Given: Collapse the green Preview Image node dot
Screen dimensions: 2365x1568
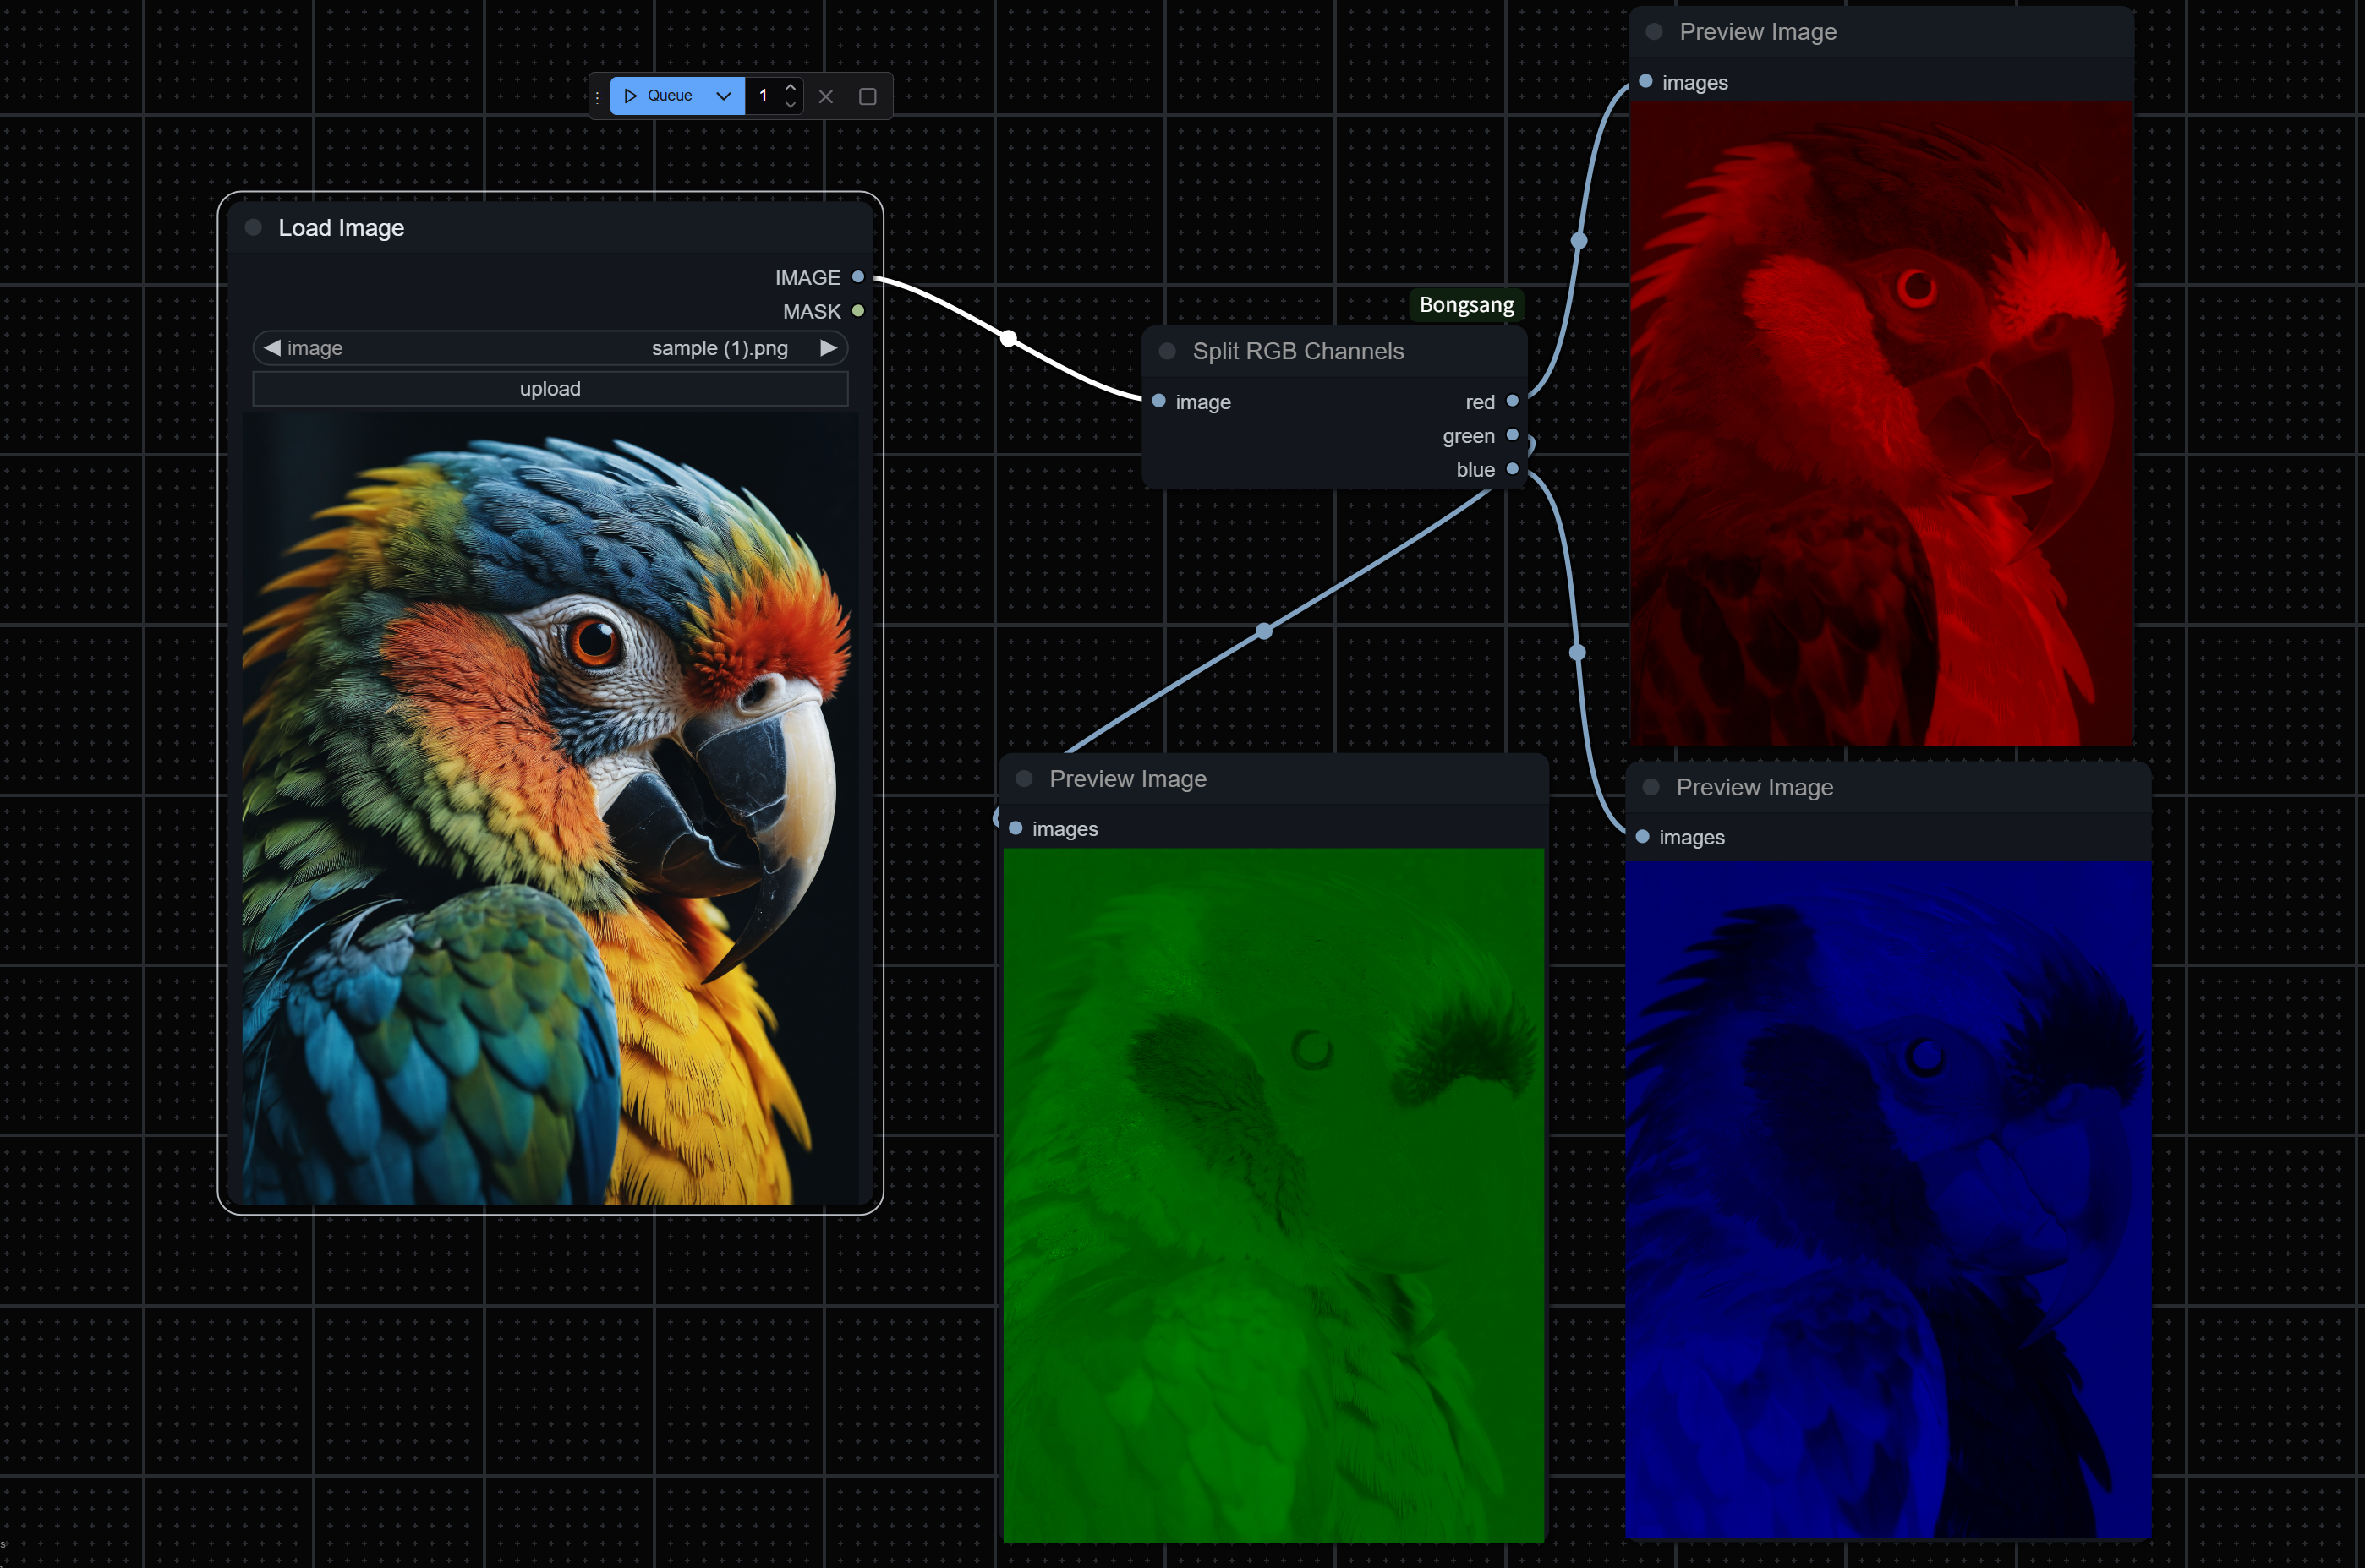Looking at the screenshot, I should 1024,779.
